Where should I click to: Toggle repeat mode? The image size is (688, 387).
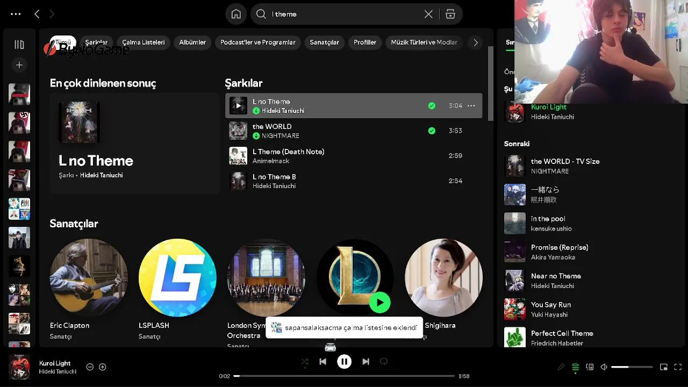(x=384, y=362)
